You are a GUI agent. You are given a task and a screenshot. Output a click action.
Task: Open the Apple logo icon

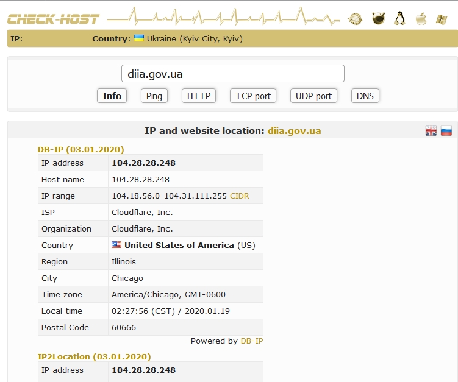pyautogui.click(x=421, y=19)
